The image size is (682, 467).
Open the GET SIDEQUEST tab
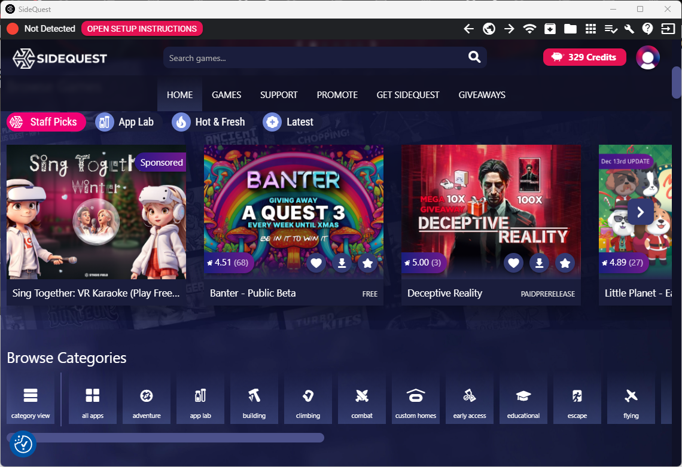pyautogui.click(x=408, y=95)
